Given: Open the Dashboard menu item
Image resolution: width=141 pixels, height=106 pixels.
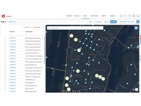Looking at the screenshot, I should (69, 16).
